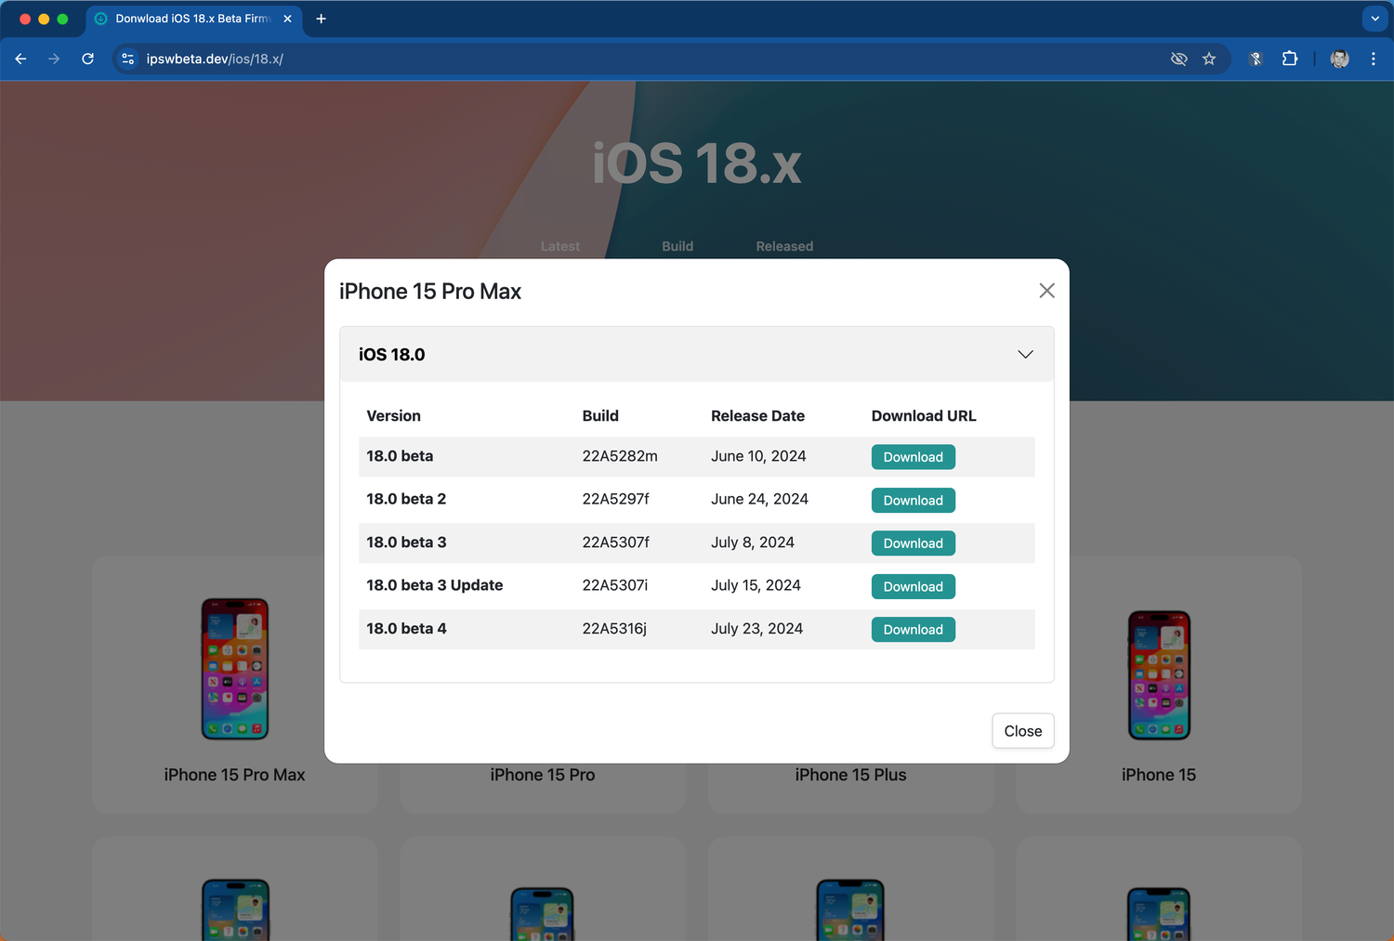
Task: Click the June 24, 2024 release date
Action: coord(759,499)
